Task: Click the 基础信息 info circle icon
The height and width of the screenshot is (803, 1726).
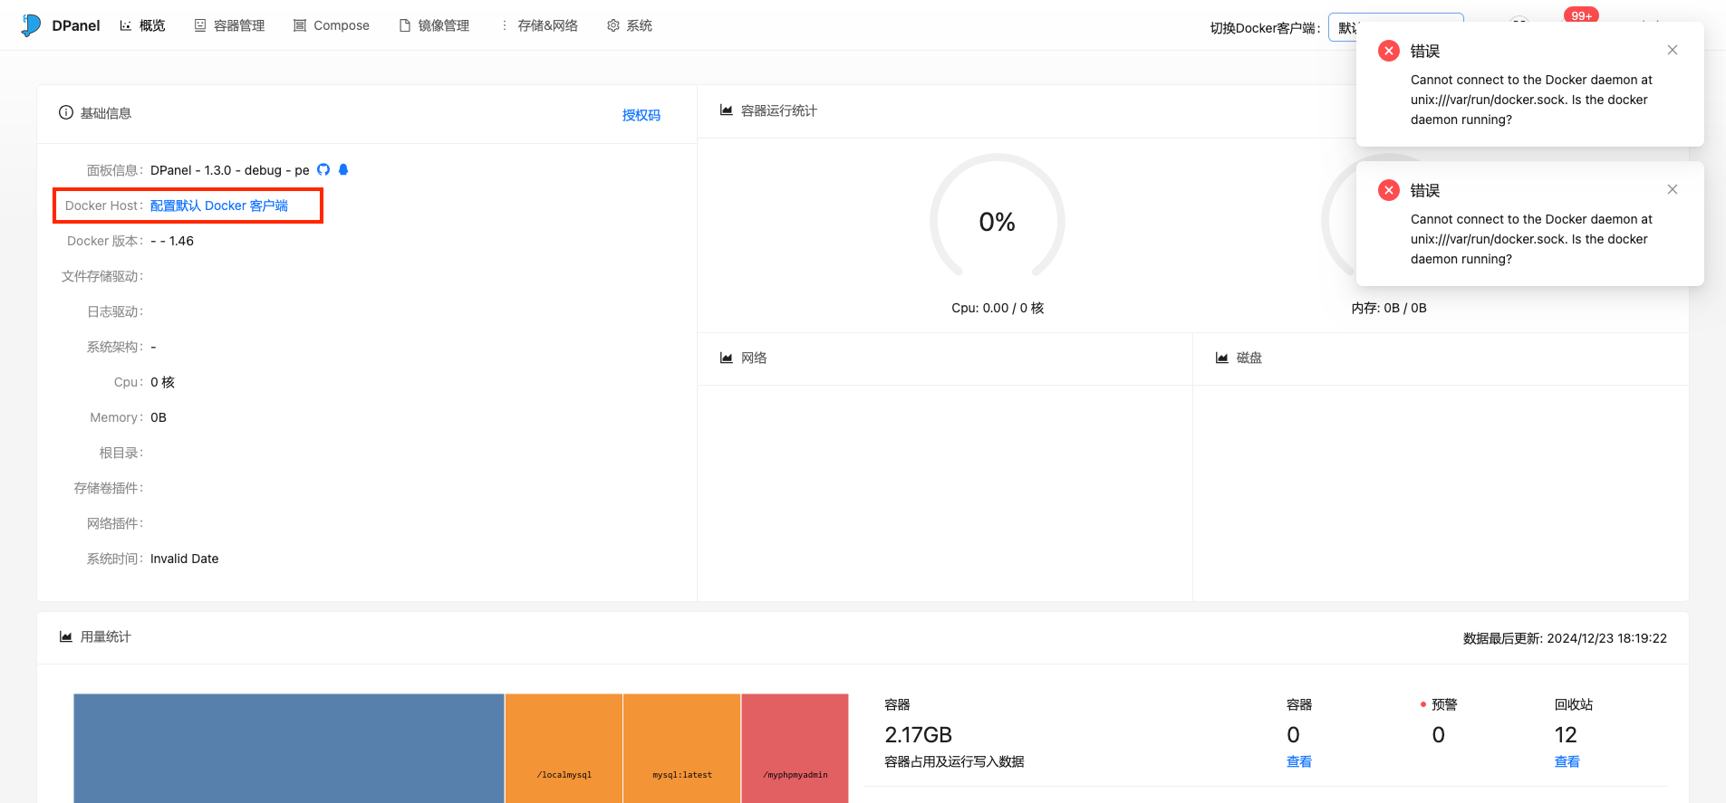Action: [x=66, y=112]
